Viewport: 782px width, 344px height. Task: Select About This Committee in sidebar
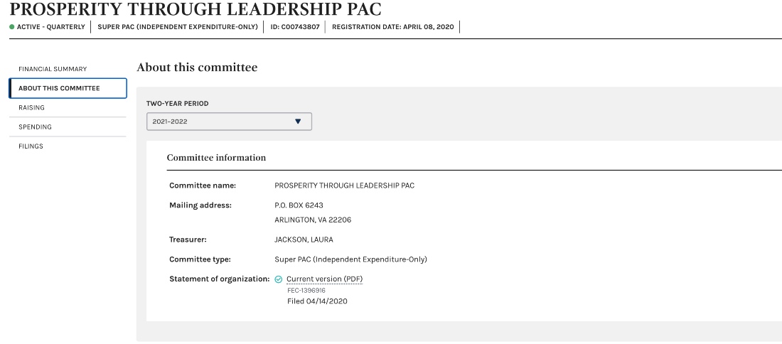pyautogui.click(x=68, y=88)
